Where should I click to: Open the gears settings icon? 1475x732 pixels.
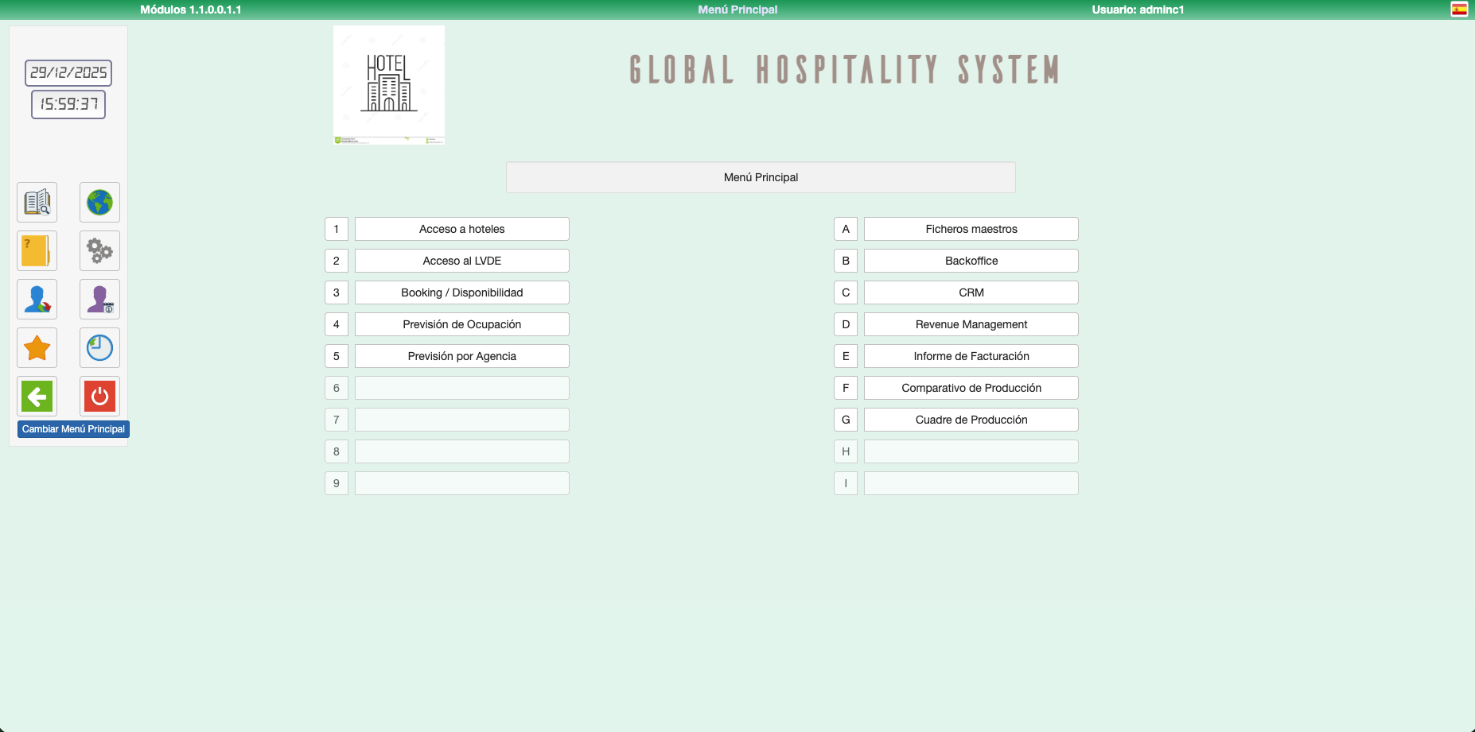[x=99, y=251]
